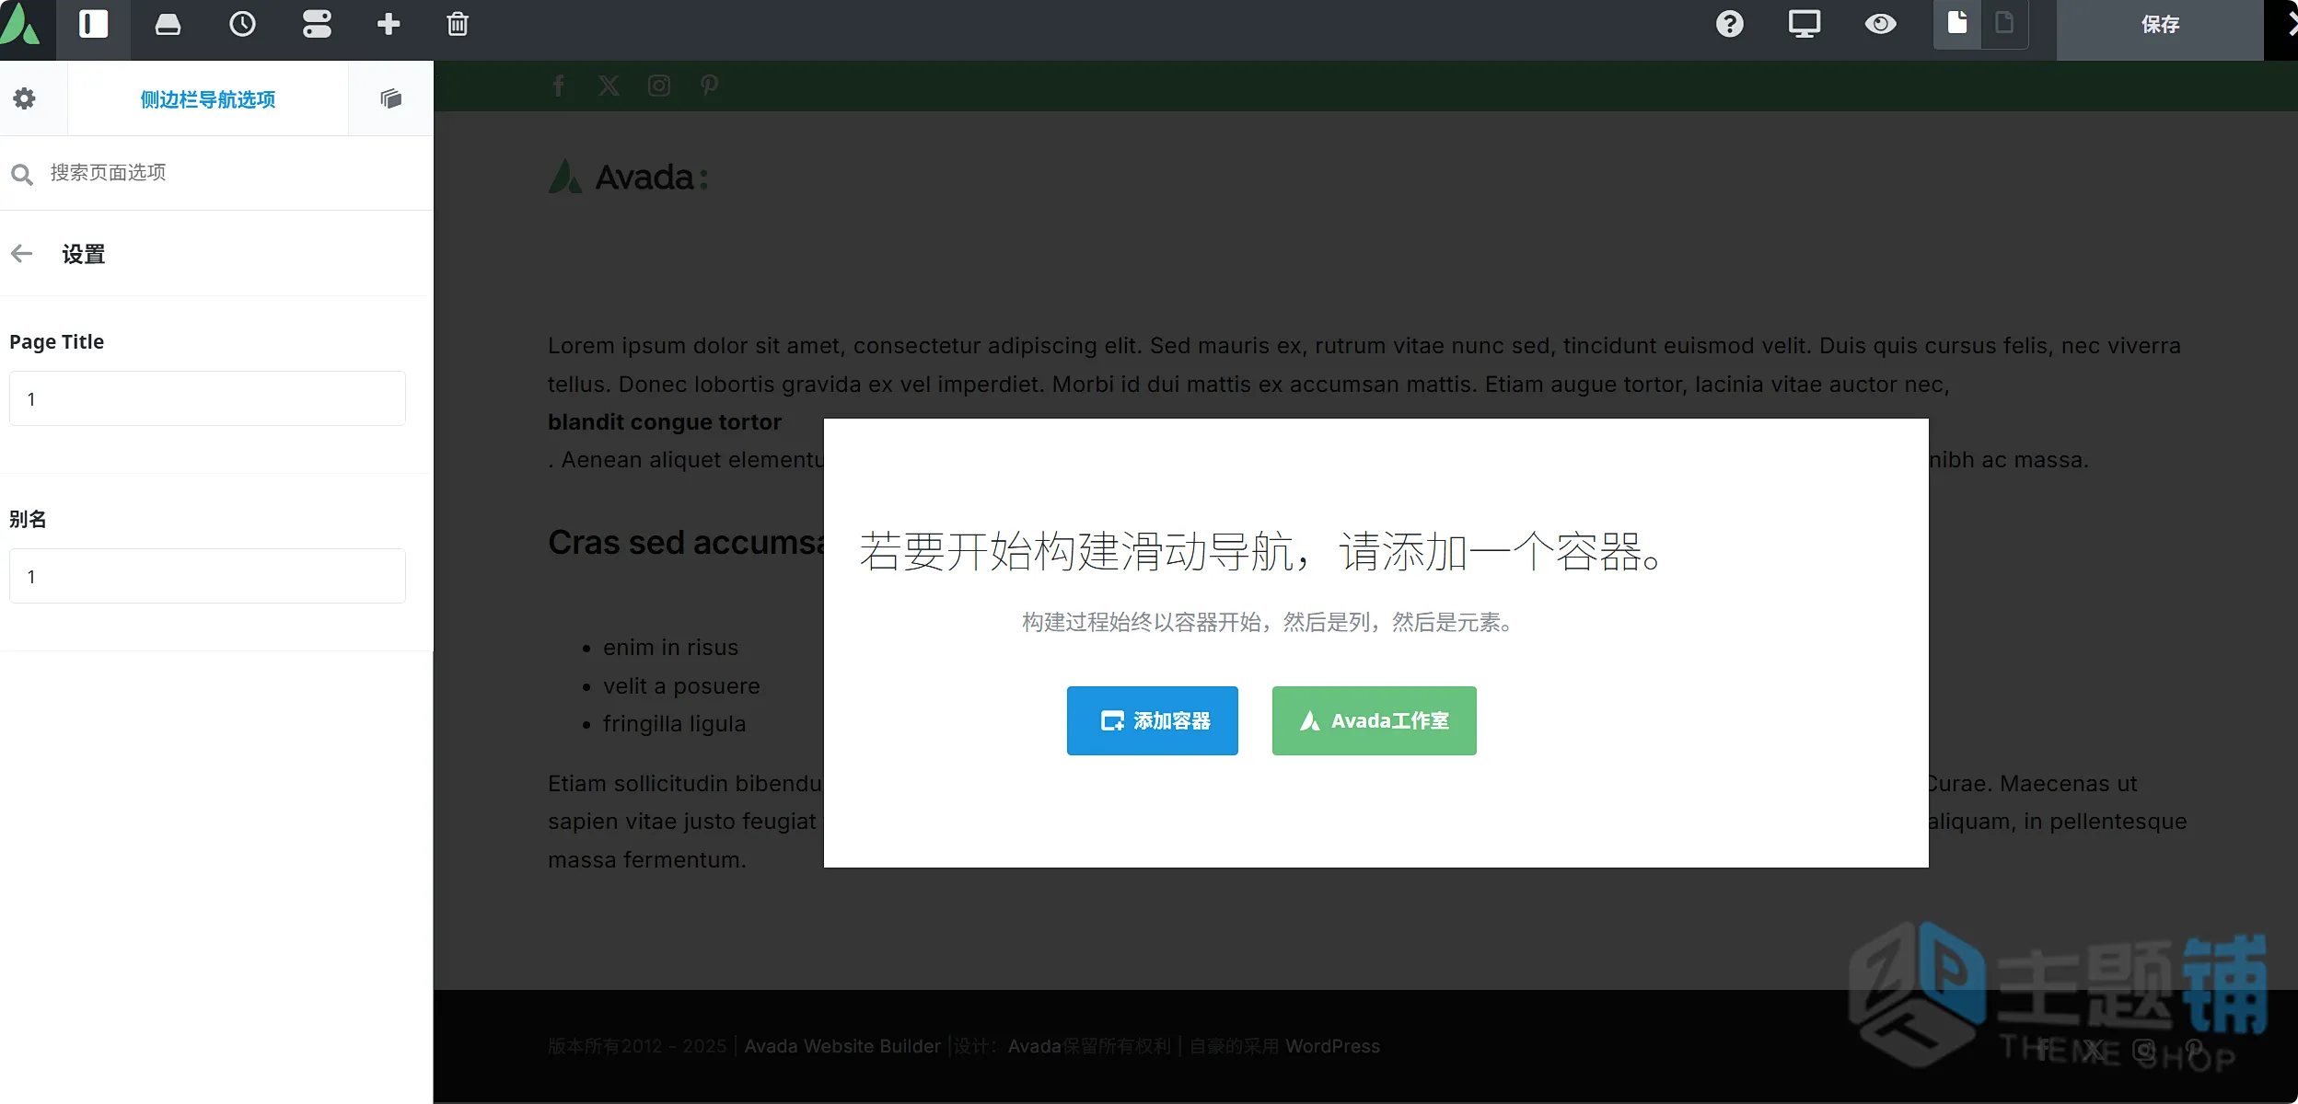This screenshot has height=1104, width=2298.
Task: Click the search magnifier icon
Action: pos(22,174)
